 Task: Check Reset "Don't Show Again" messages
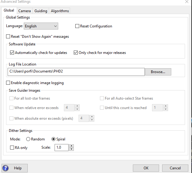[x=8, y=37]
